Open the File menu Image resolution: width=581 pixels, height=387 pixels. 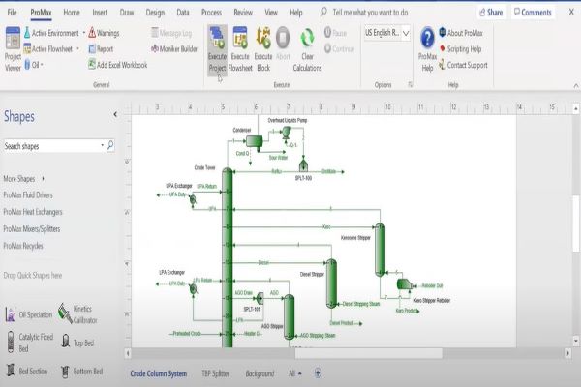point(12,13)
